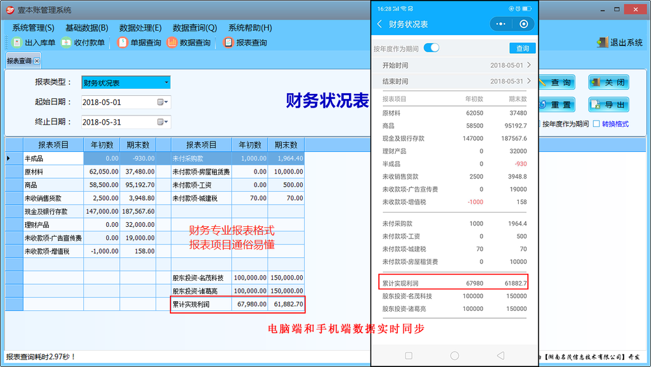651x367 pixels.
Task: Select the 未付采购款 table cell
Action: coord(201,158)
